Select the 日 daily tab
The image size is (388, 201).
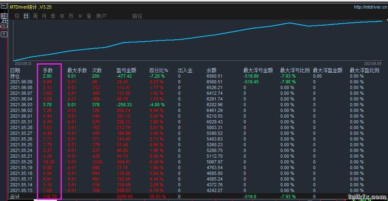pos(26,16)
